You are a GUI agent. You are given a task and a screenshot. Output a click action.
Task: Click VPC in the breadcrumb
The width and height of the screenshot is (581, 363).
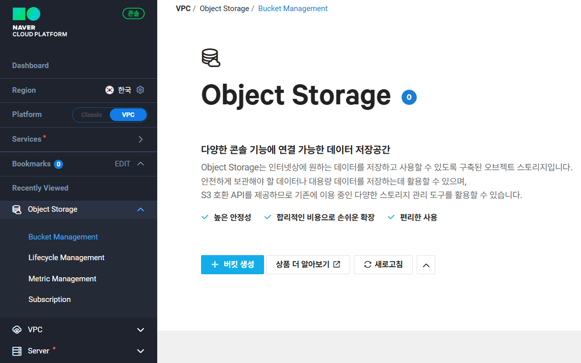pos(183,9)
